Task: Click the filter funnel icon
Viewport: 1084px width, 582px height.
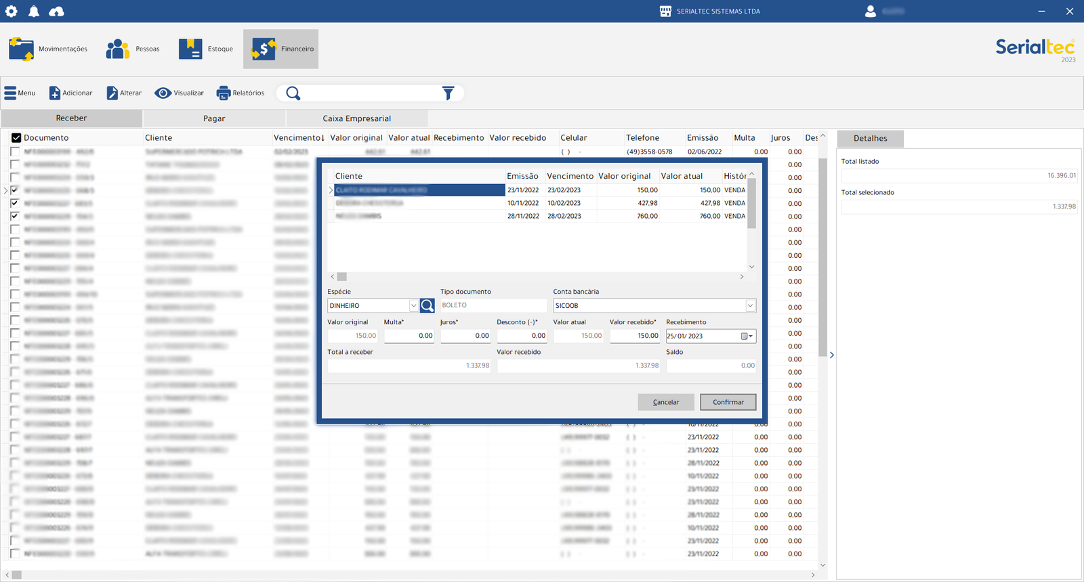Action: 448,93
